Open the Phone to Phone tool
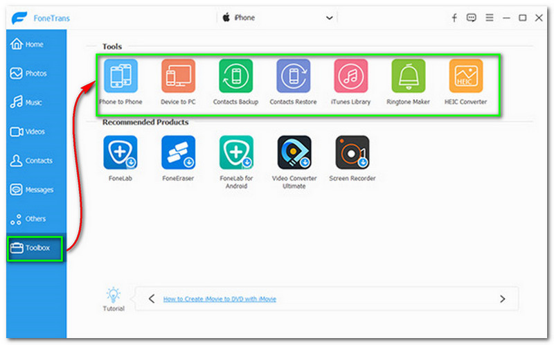This screenshot has width=554, height=345. point(120,77)
